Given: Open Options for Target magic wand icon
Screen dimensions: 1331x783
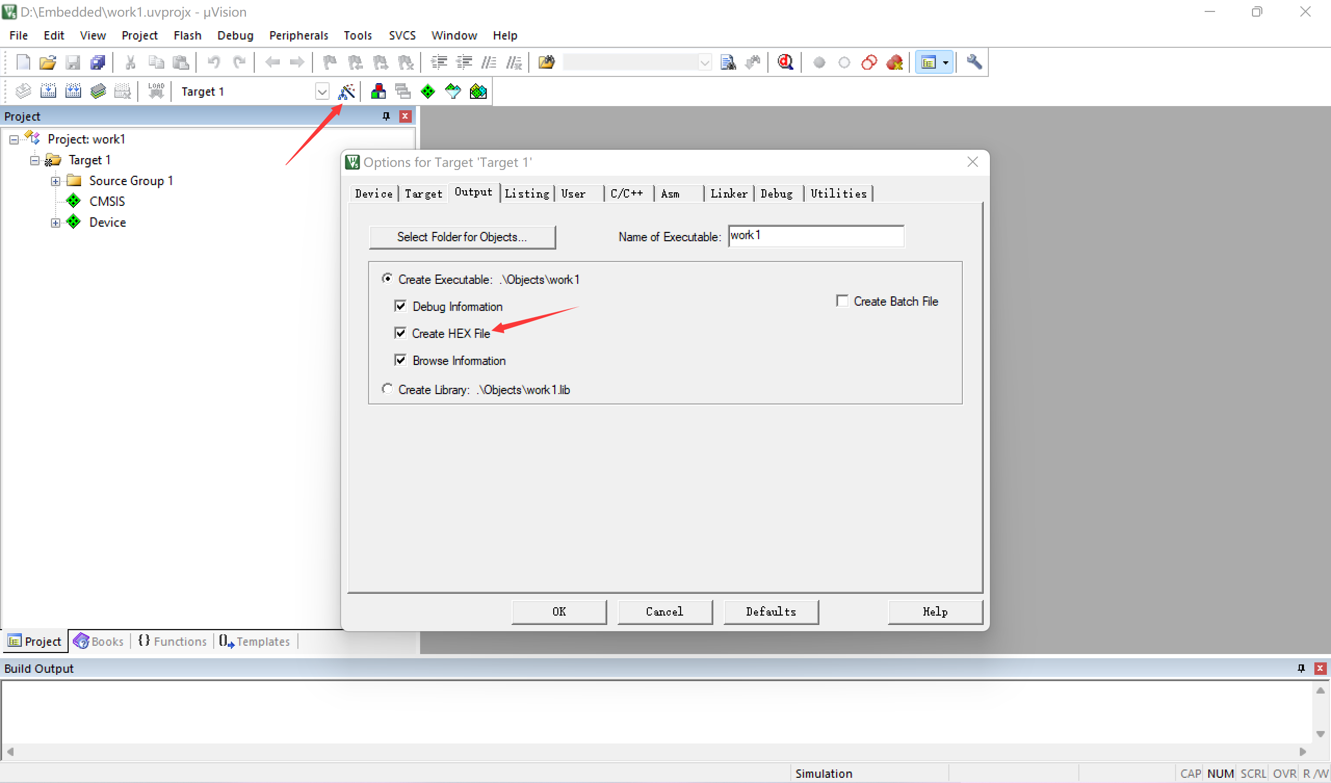Looking at the screenshot, I should coord(346,92).
